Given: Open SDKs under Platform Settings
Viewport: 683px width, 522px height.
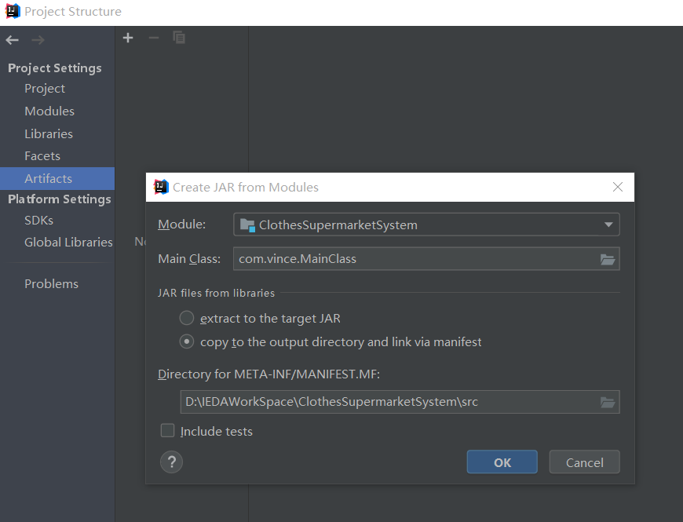Looking at the screenshot, I should (38, 221).
